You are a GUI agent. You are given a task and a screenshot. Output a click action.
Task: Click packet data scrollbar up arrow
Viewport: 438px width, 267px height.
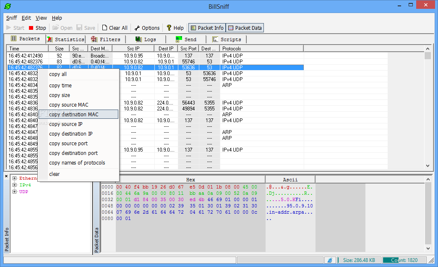[x=428, y=179]
